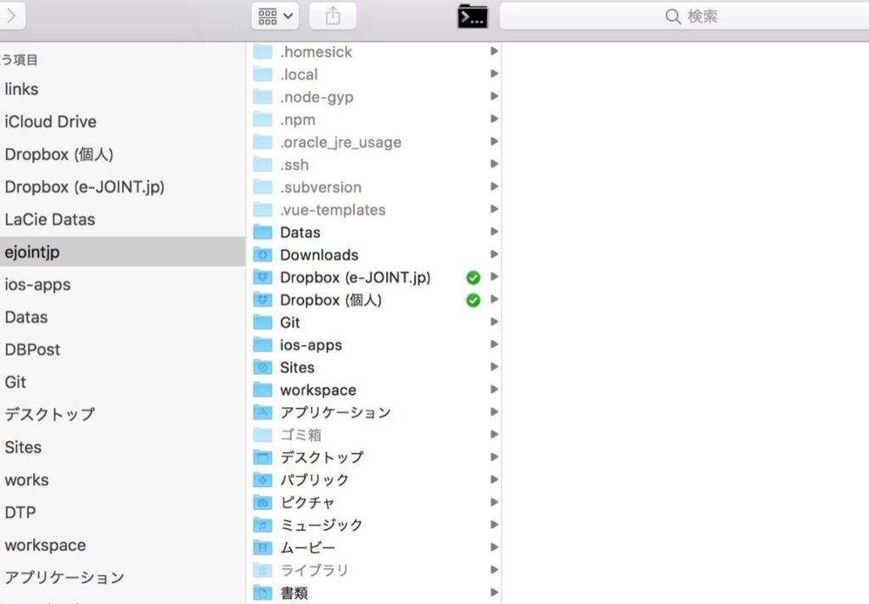Click the green sync checkmark on Dropbox (個人)
Viewport: 869px width, 604px height.
pyautogui.click(x=474, y=300)
